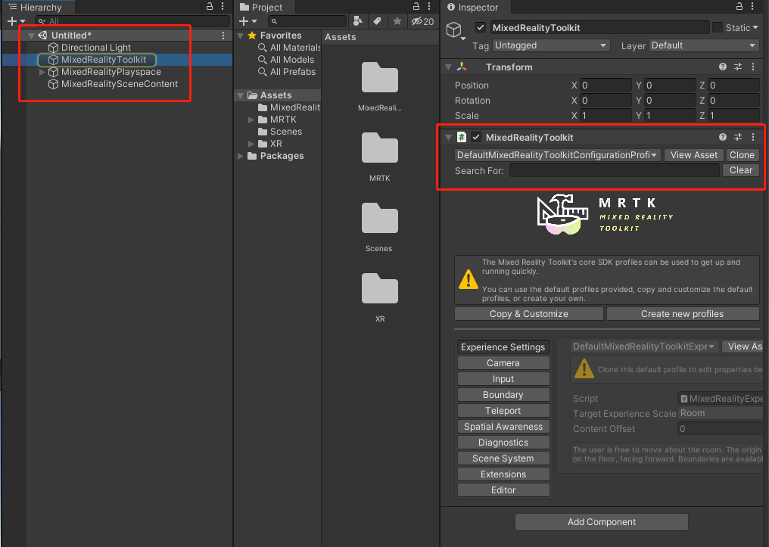Screen dimensions: 769x547
Task: Open the Spatial Awareness profile section
Action: (x=503, y=427)
